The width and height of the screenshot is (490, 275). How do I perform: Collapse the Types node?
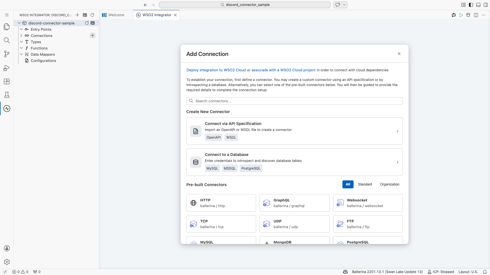click(21, 42)
